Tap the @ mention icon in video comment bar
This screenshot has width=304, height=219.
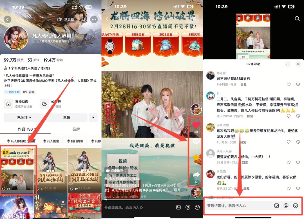188,207
